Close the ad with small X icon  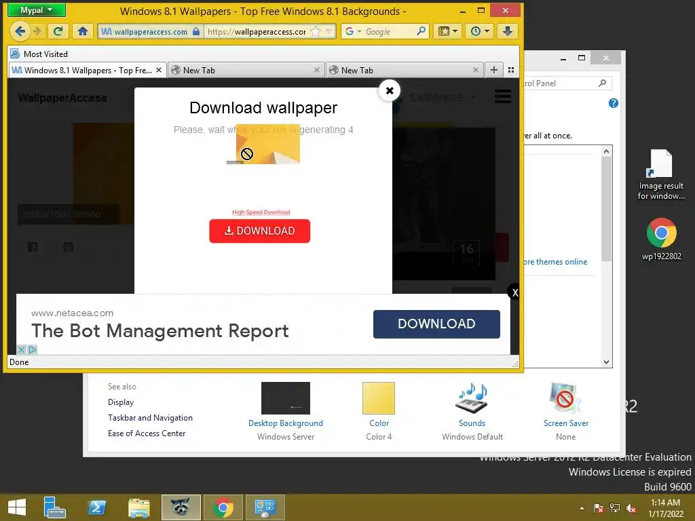click(x=21, y=349)
